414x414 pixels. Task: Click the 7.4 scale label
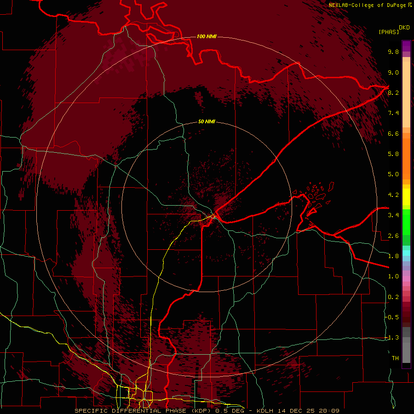393,113
